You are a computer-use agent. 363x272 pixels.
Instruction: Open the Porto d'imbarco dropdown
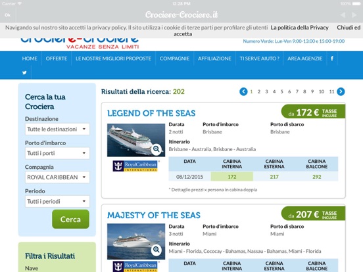(57, 153)
